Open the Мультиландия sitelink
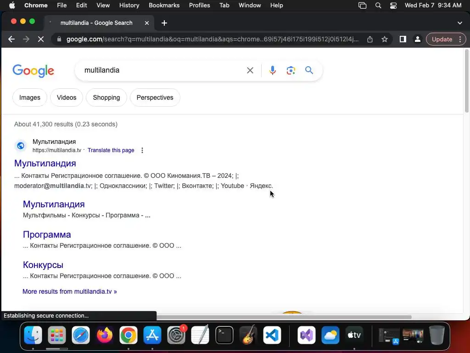470x353 pixels. click(x=54, y=204)
